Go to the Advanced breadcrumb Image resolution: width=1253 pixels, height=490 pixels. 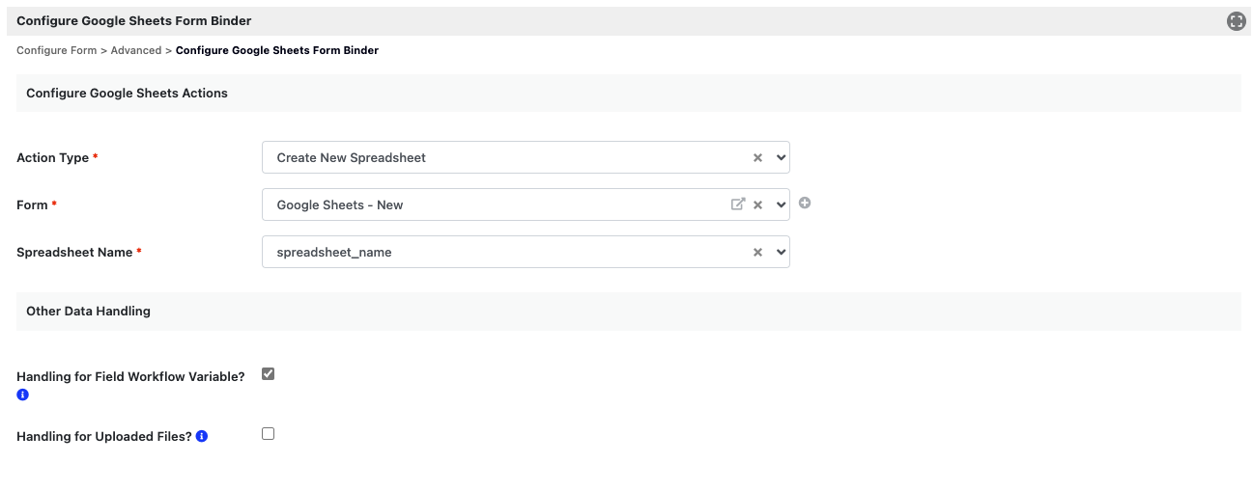[x=136, y=50]
